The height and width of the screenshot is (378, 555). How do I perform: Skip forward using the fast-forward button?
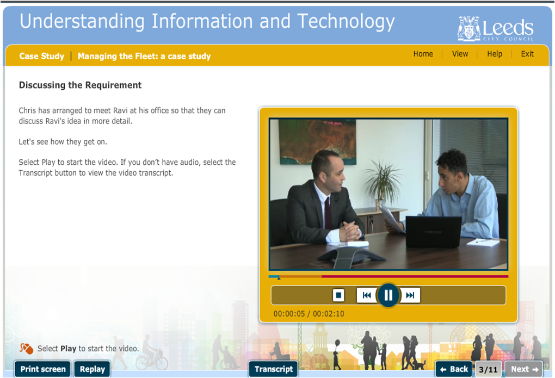pos(410,295)
